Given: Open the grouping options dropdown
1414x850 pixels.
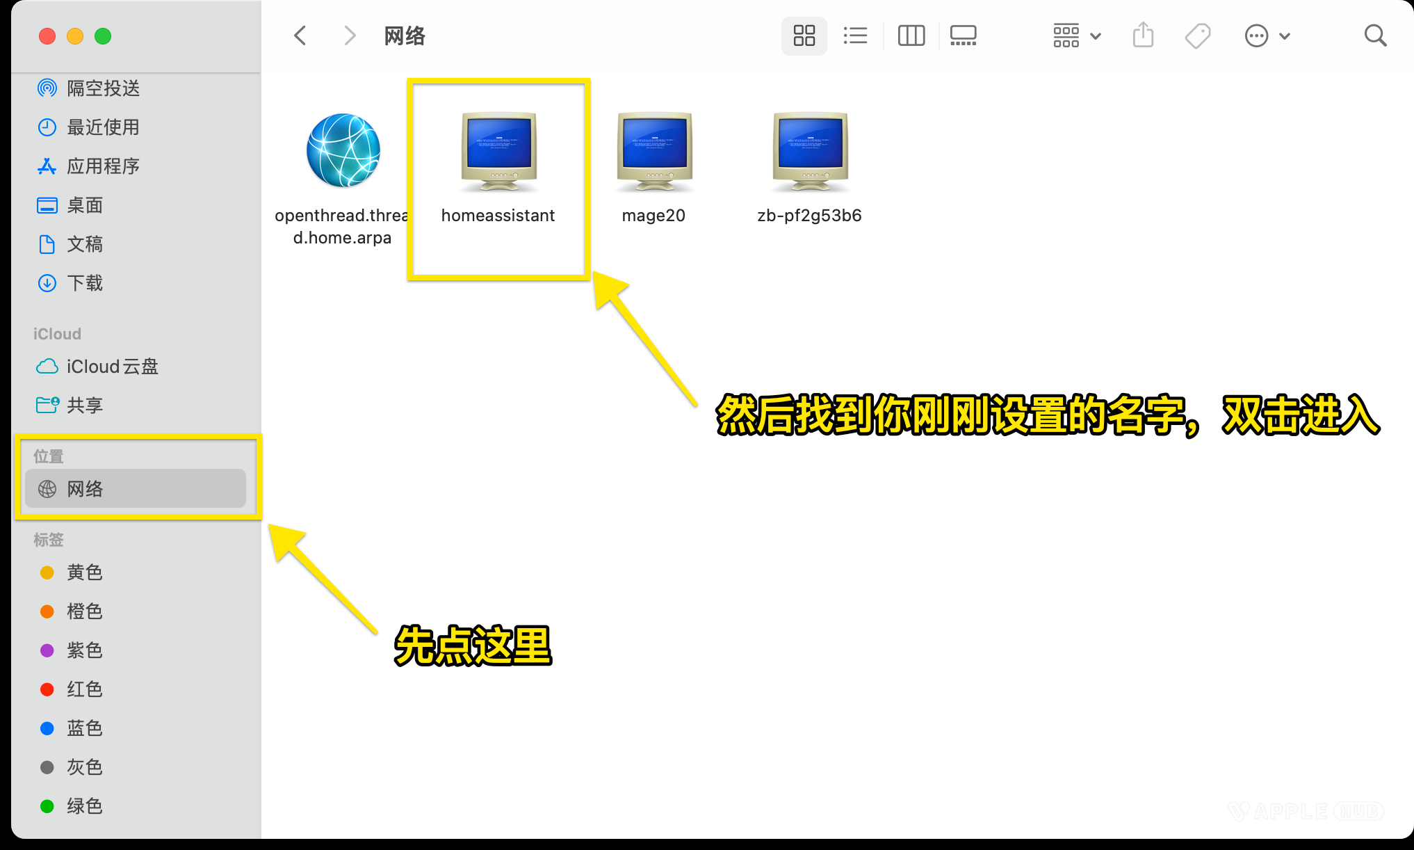Looking at the screenshot, I should tap(1075, 35).
